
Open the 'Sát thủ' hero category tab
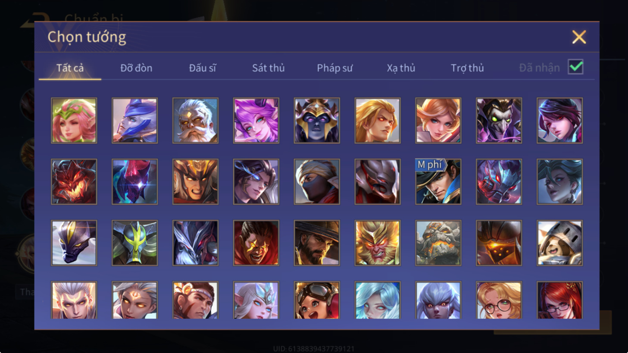(x=268, y=68)
